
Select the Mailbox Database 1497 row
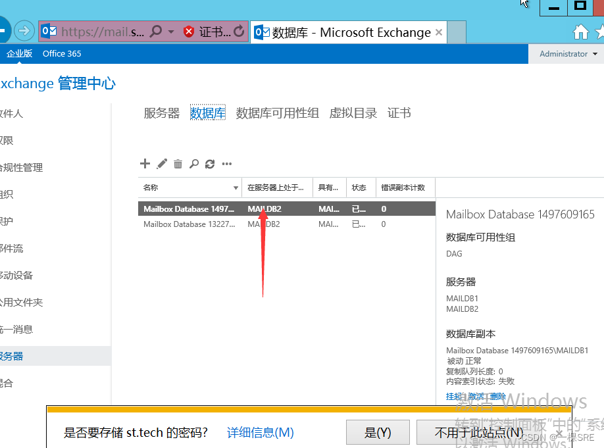(191, 209)
